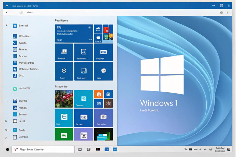Open the Dlsreetaz tile
This screenshot has width=236, height=157.
click(x=103, y=118)
